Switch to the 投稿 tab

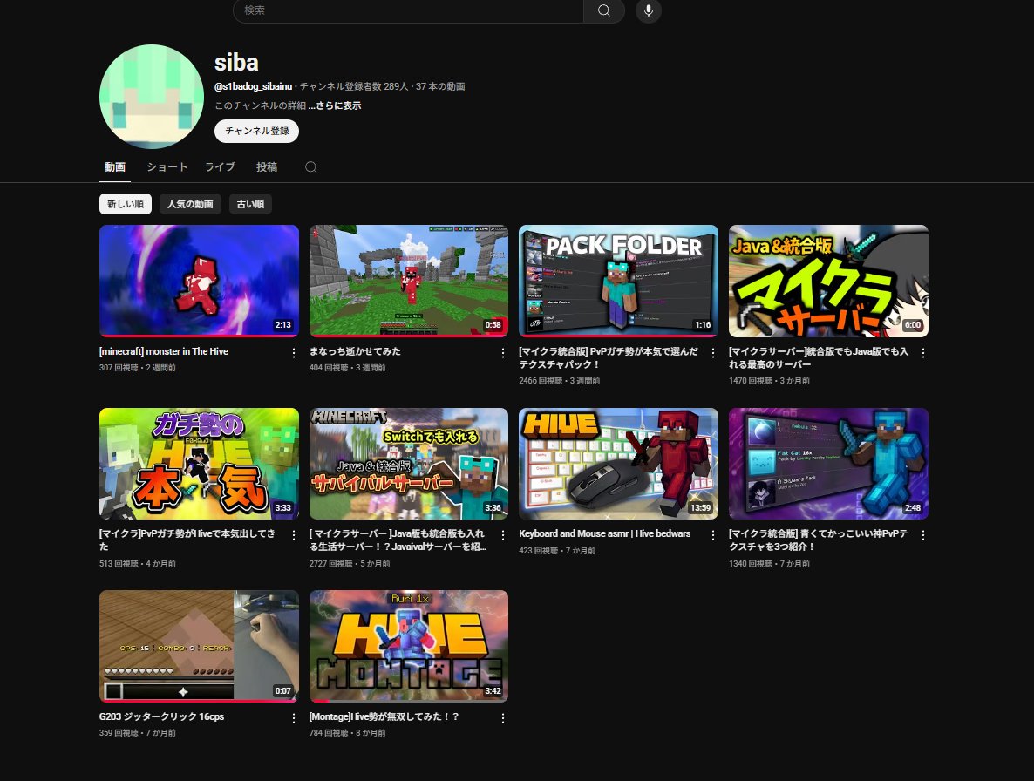coord(267,167)
